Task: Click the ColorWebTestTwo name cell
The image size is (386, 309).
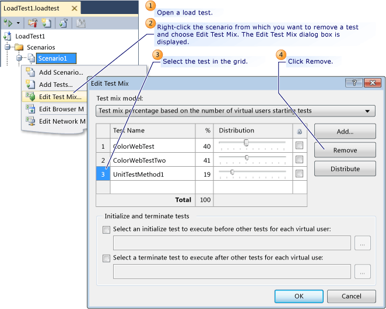Action: click(x=153, y=160)
